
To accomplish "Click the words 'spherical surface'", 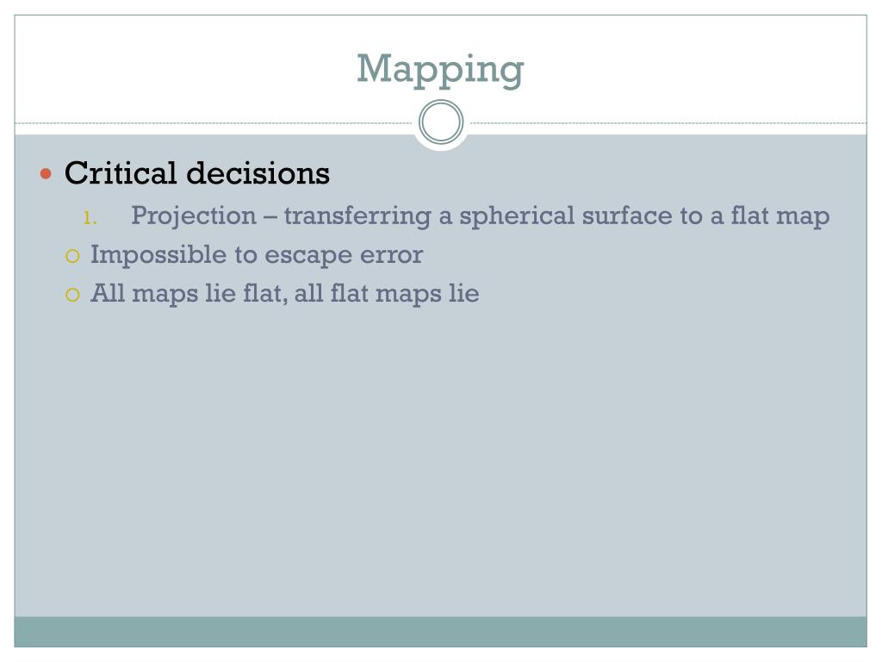I will (x=567, y=216).
